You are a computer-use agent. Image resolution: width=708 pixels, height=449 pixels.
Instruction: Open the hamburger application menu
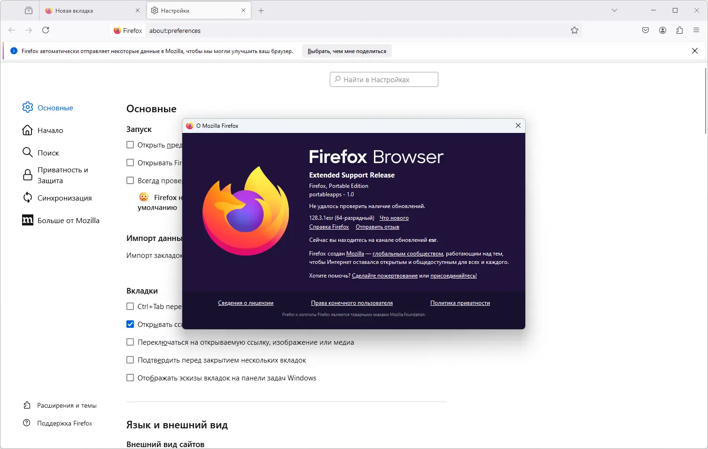696,30
